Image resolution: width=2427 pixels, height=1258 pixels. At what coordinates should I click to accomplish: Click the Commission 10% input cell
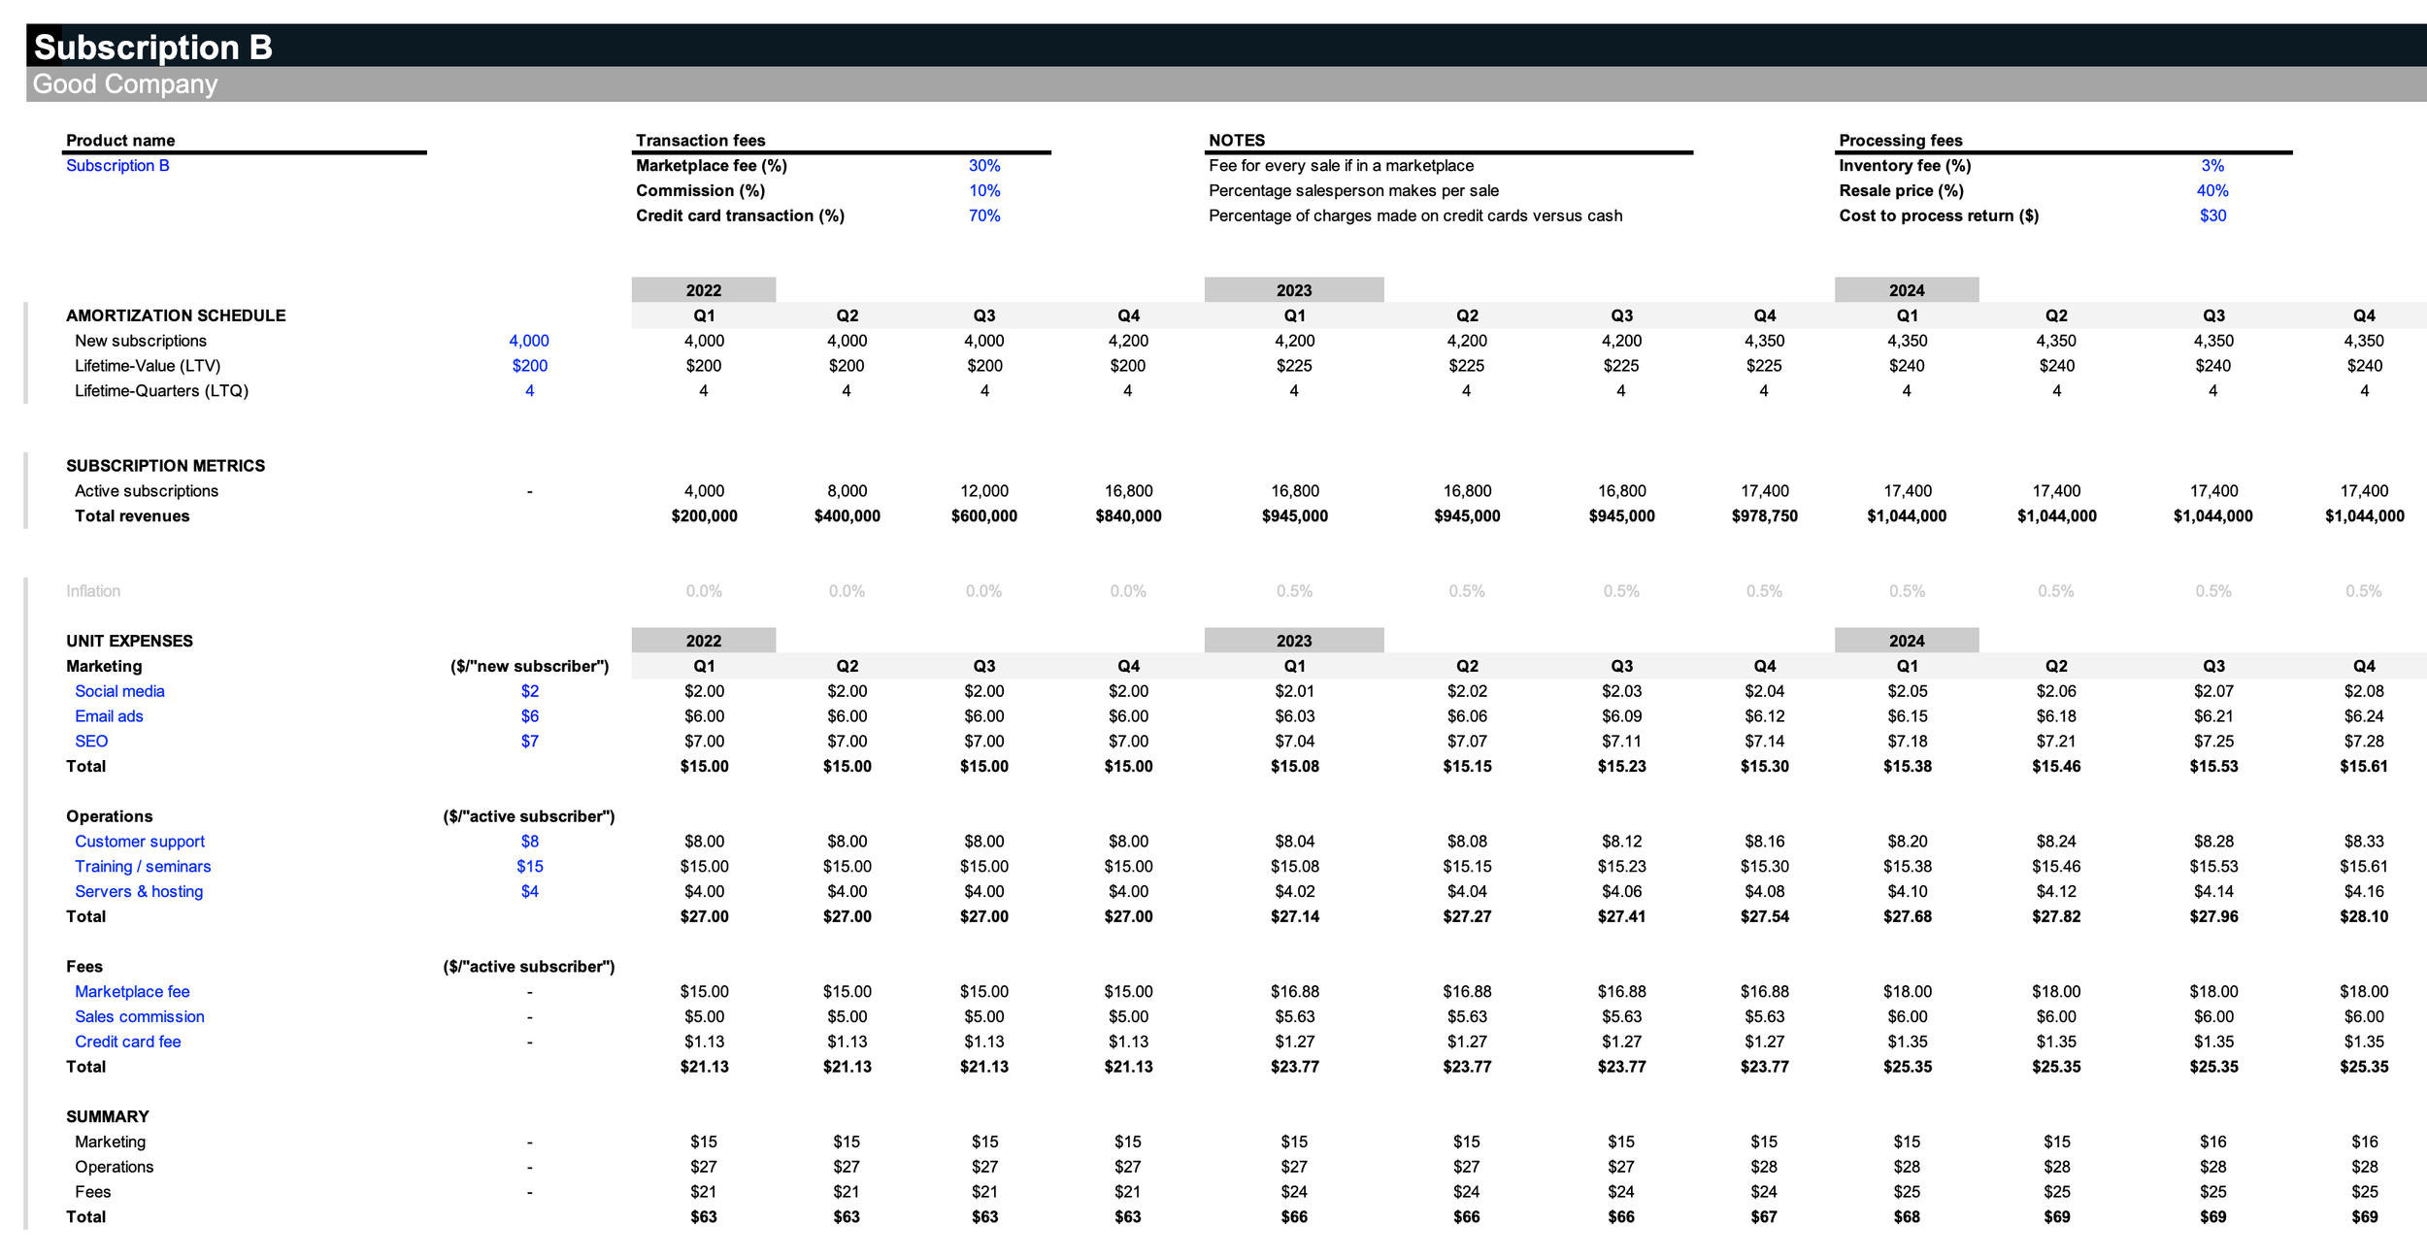(x=983, y=191)
